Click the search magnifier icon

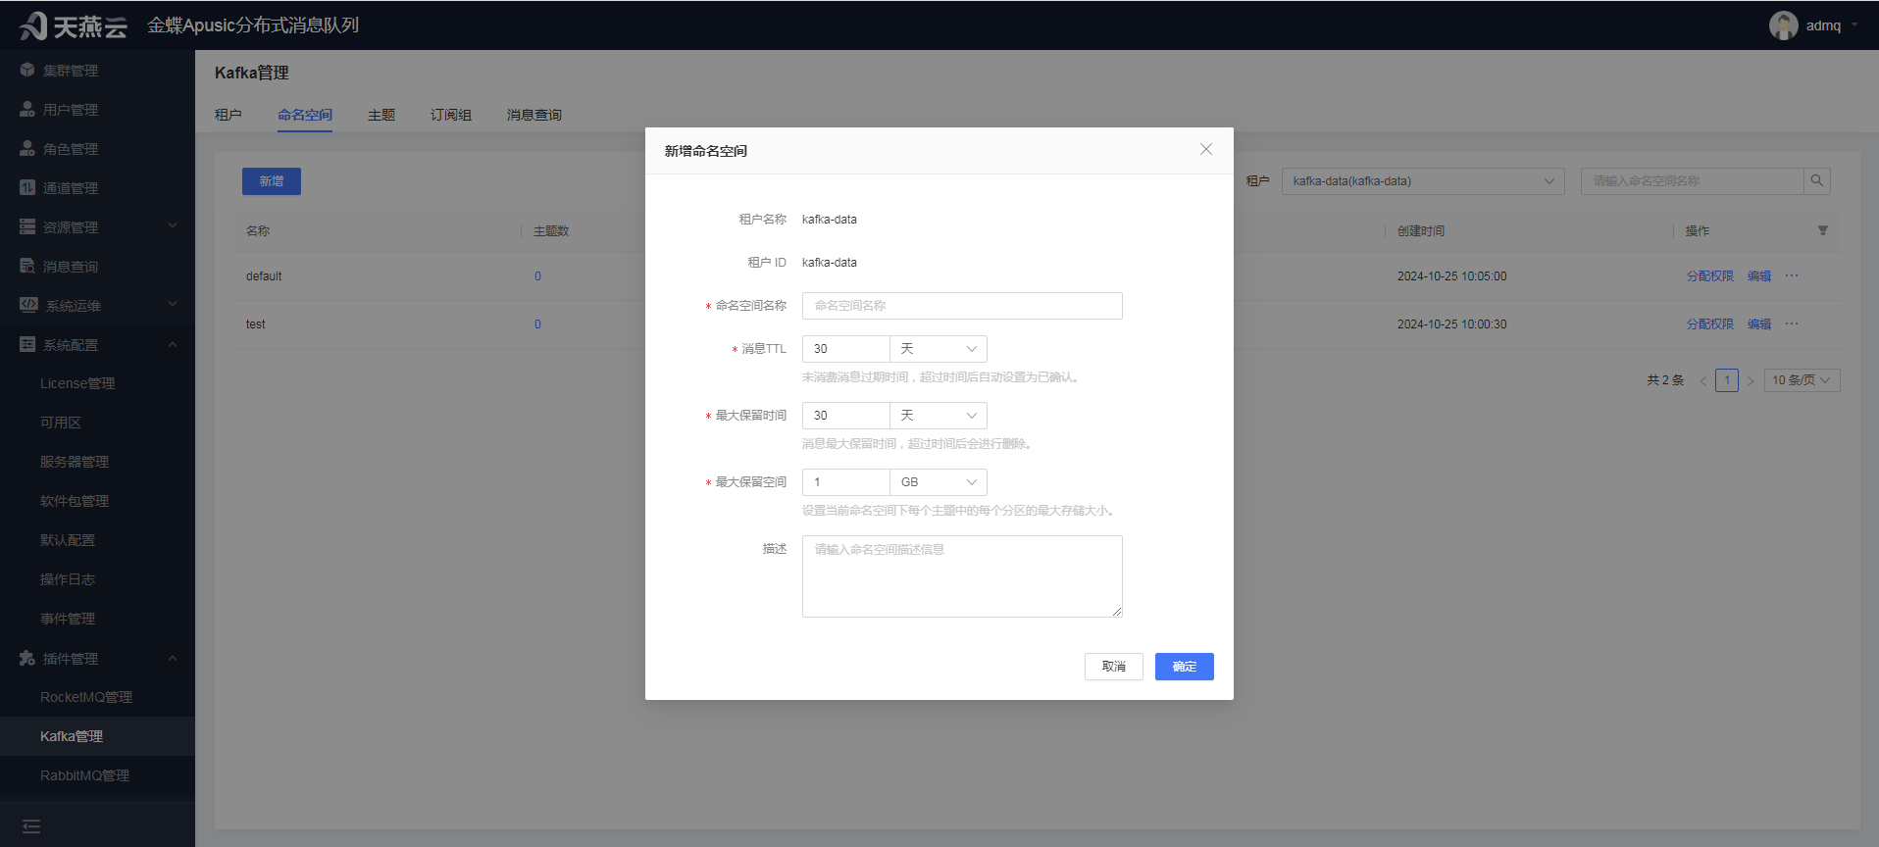1817,181
